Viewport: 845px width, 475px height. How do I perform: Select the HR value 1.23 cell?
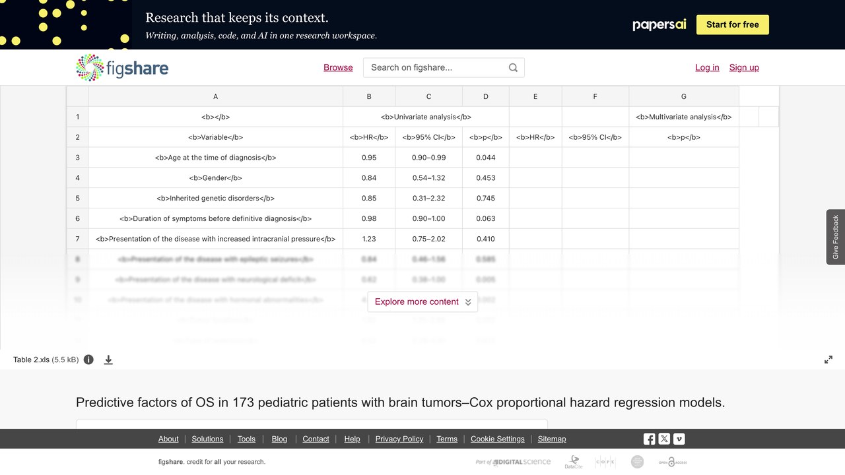(369, 239)
